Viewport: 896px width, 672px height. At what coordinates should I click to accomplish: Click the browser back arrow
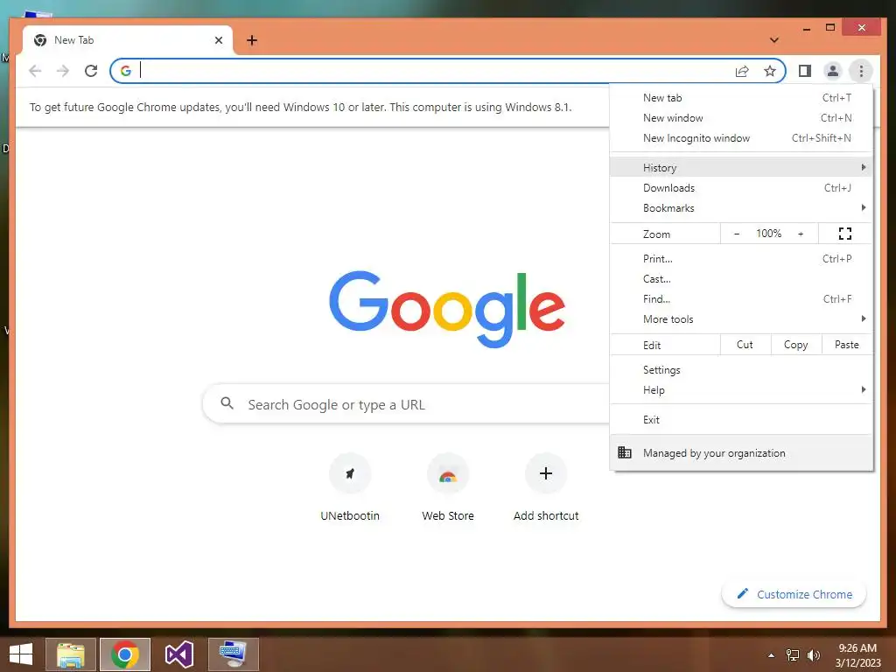click(x=35, y=71)
